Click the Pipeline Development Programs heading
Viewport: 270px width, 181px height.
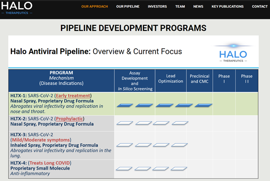click(133, 28)
